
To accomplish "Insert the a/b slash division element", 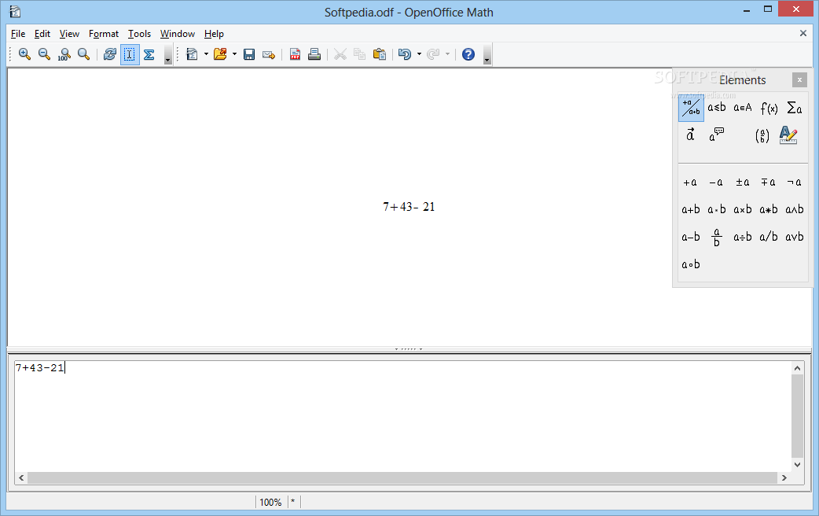I will 769,237.
